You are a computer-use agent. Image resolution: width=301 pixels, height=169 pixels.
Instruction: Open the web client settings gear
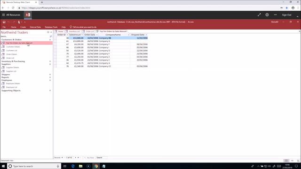267,15
